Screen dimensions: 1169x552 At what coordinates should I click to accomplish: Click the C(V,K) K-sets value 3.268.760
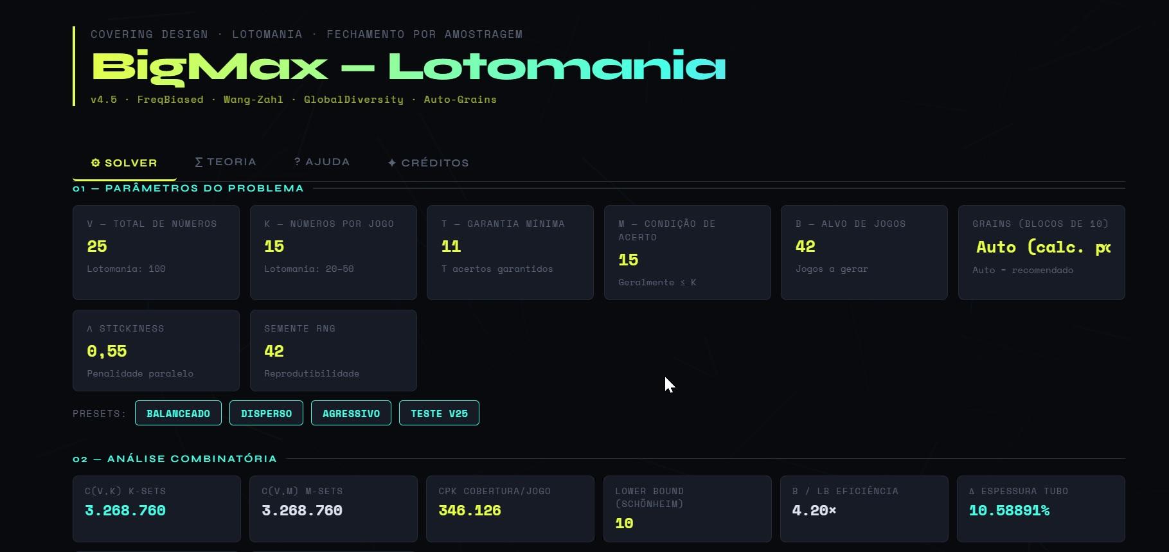(x=125, y=511)
